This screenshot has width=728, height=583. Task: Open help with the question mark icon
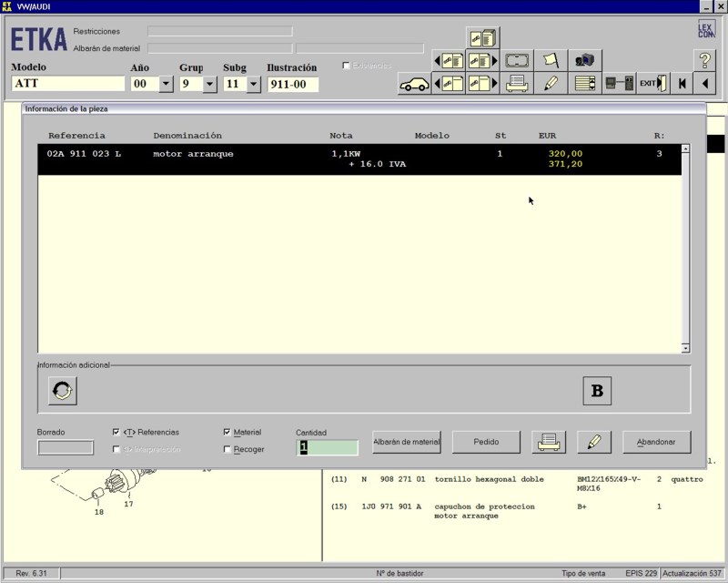[704, 60]
